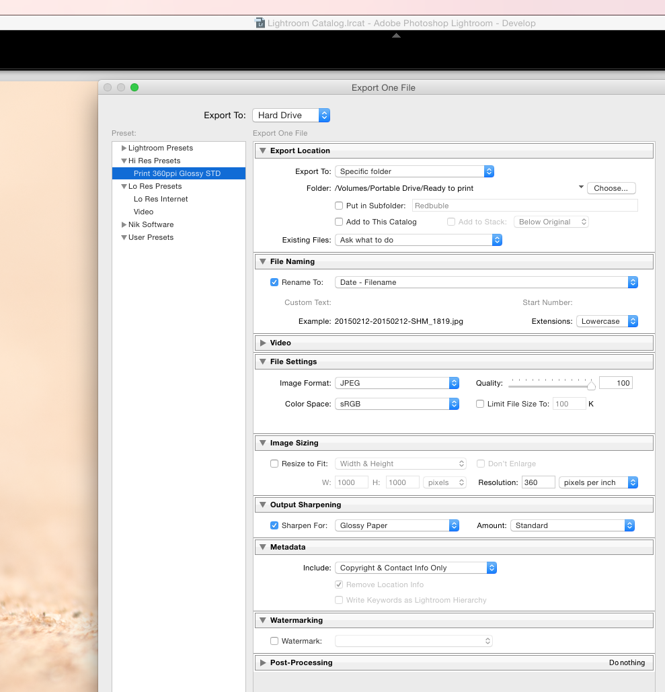Open the Sharpen For Glossy Paper dropdown
The image size is (665, 692).
[x=397, y=525]
